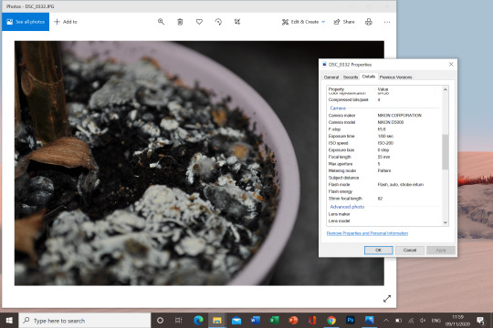Select the Subject distance property row
The width and height of the screenshot is (493, 328).
pyautogui.click(x=384, y=178)
